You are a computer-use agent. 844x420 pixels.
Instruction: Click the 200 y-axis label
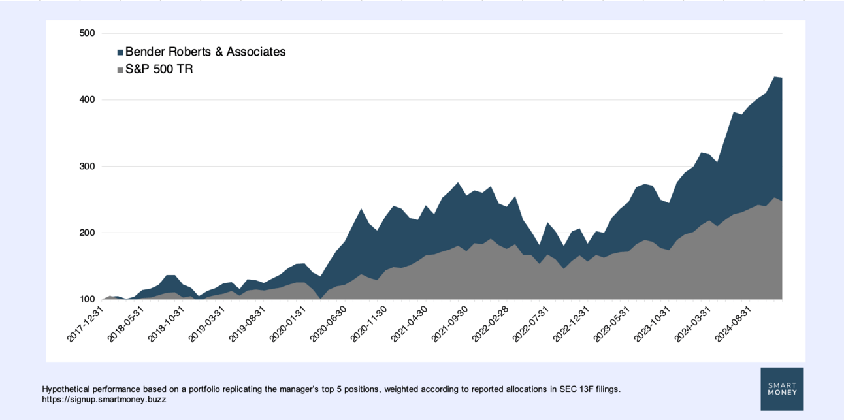pos(87,233)
